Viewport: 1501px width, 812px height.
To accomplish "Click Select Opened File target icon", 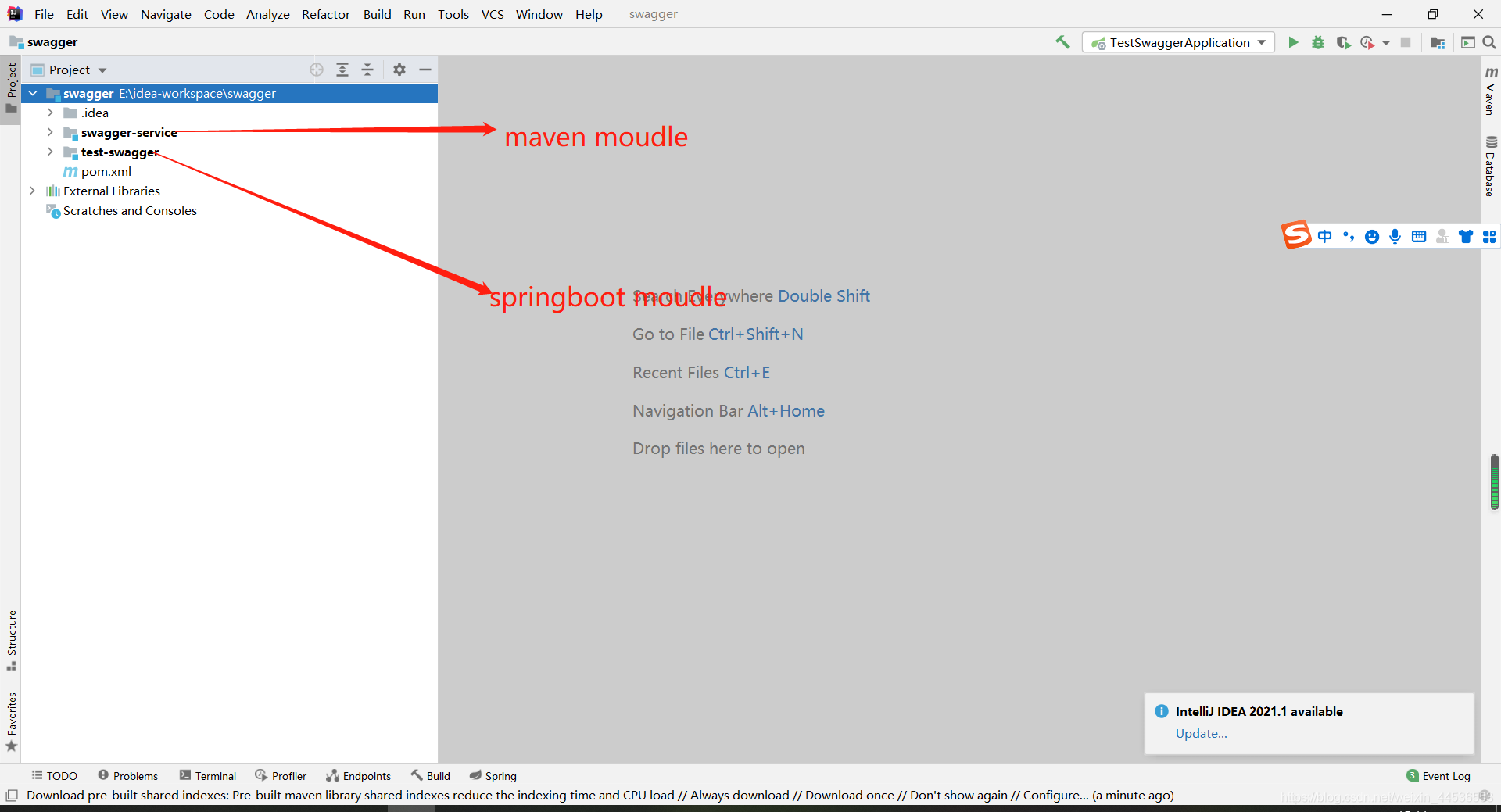I will 317,70.
